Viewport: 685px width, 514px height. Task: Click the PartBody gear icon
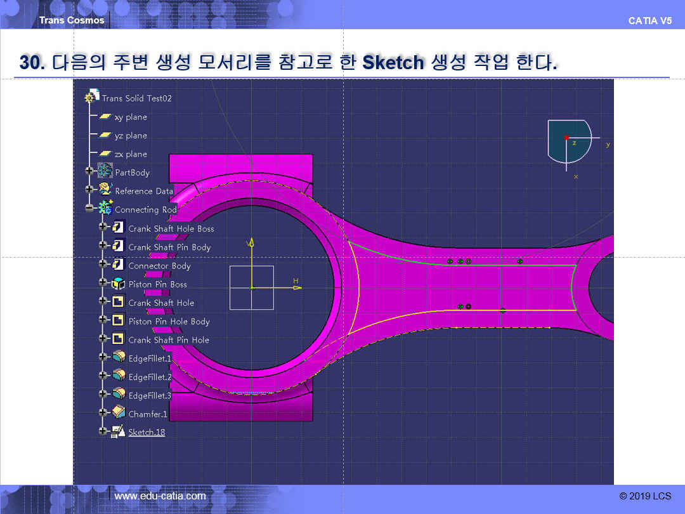(105, 172)
